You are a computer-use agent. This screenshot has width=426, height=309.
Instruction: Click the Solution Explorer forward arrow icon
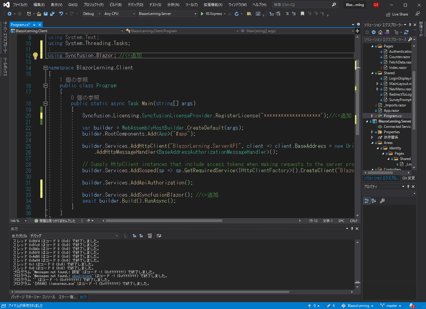(x=374, y=32)
